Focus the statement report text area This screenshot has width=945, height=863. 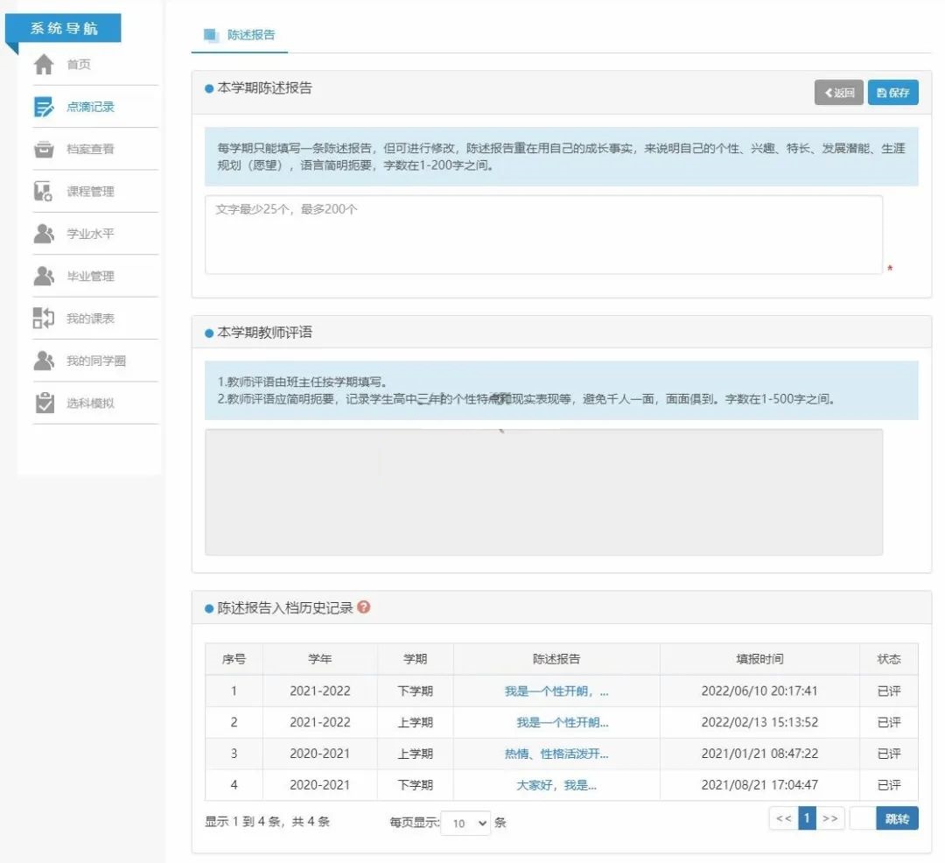[x=543, y=235]
